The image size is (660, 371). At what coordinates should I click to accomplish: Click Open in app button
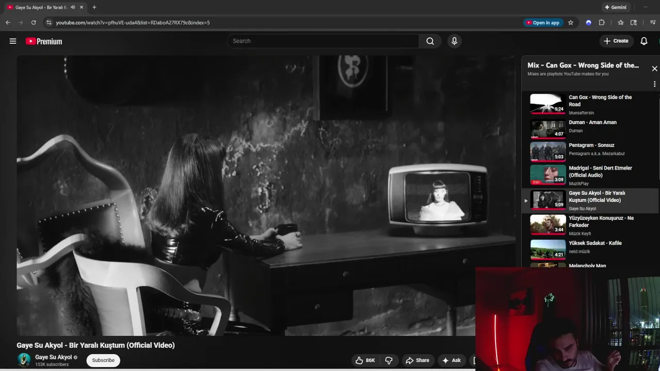pyautogui.click(x=542, y=23)
